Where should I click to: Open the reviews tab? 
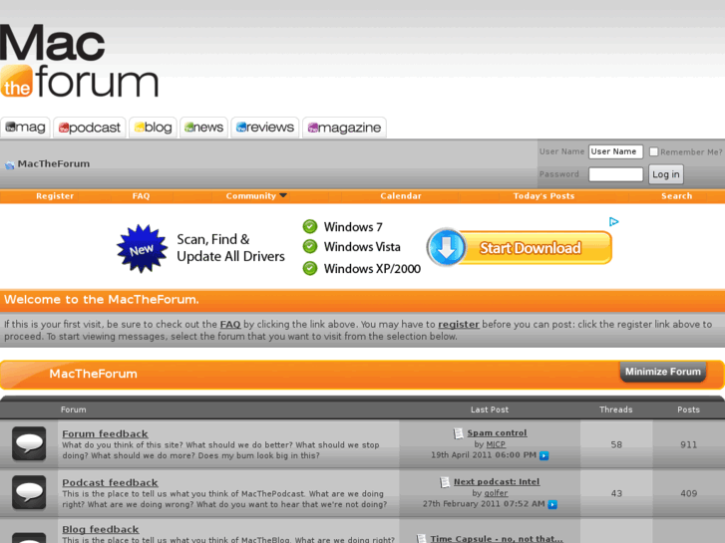(265, 128)
